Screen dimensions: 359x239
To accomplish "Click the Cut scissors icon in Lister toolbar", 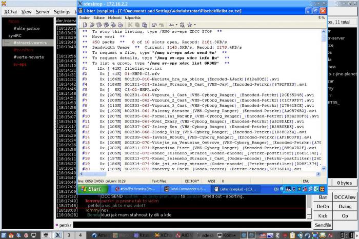I will click(x=130, y=25).
